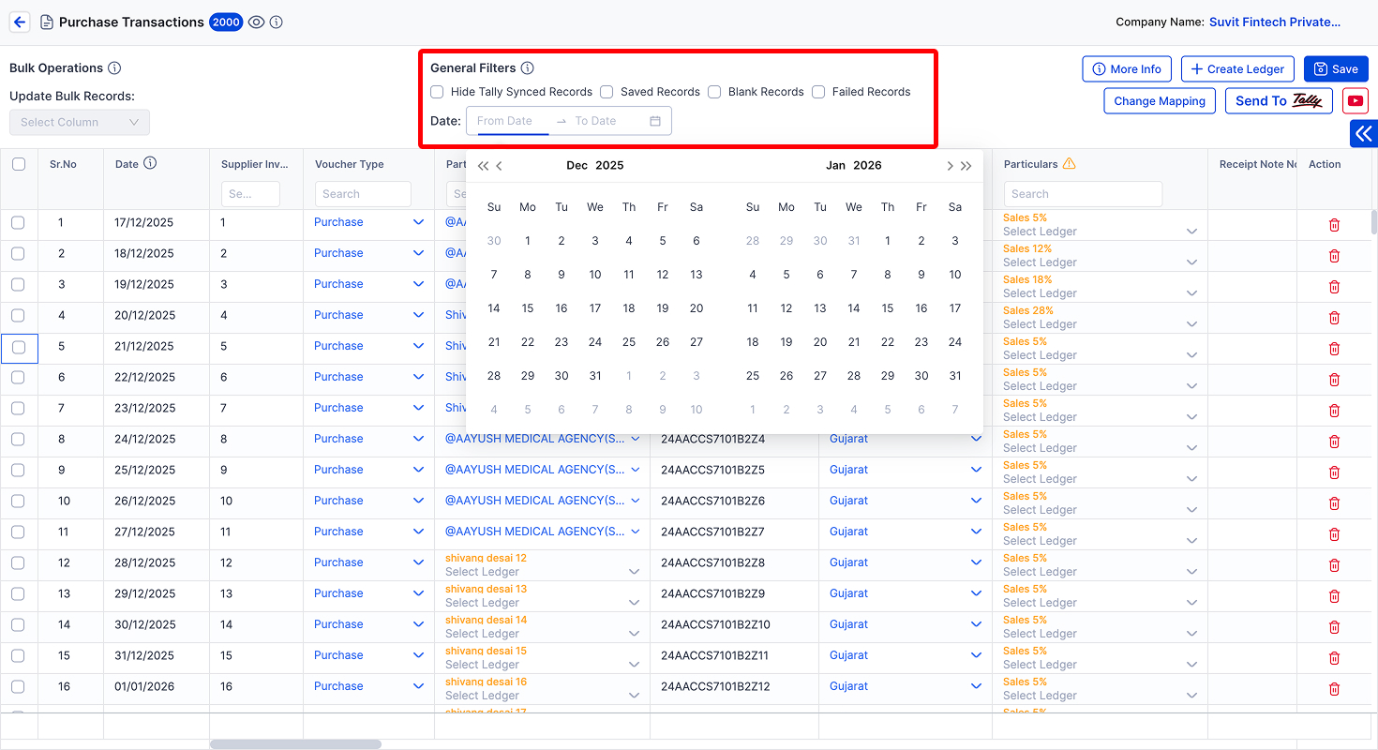Click the More Info button
The height and width of the screenshot is (750, 1378).
tap(1127, 68)
